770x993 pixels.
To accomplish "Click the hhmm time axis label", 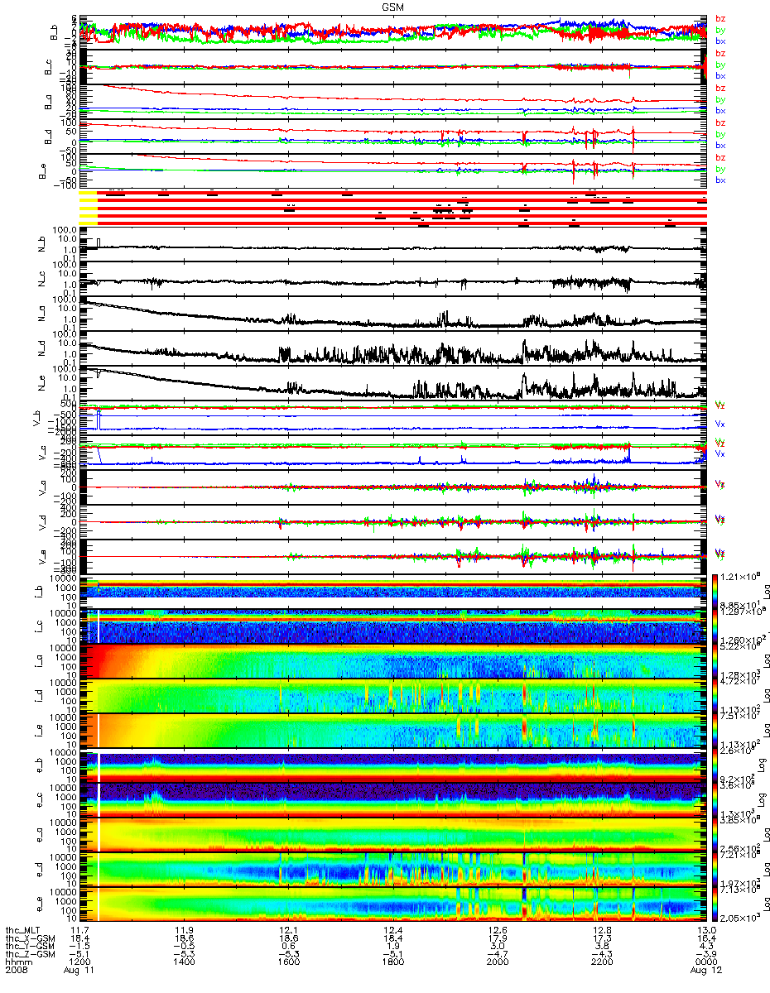I will pos(18,960).
